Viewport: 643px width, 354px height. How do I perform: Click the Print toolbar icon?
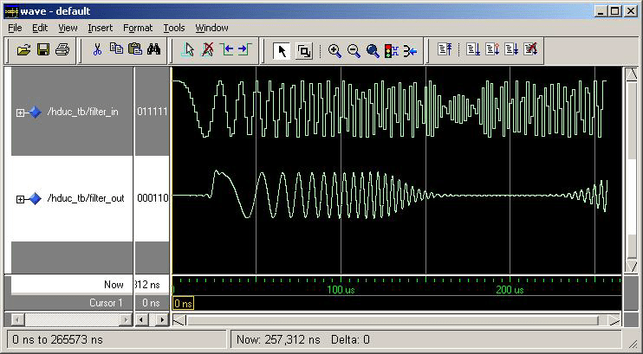(62, 50)
